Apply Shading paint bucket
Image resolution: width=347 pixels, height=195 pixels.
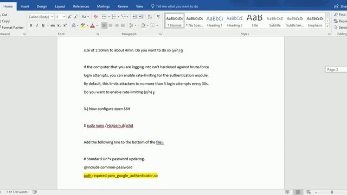coord(143,25)
